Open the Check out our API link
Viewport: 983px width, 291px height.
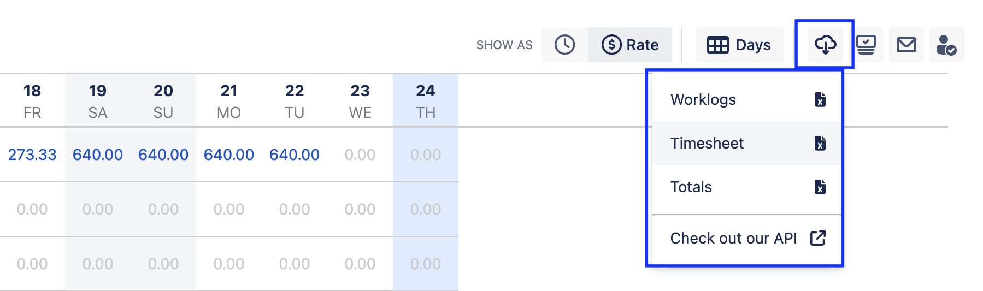click(733, 238)
